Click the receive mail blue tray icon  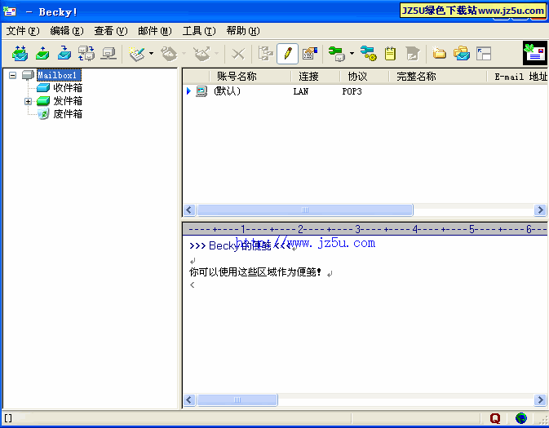point(64,54)
